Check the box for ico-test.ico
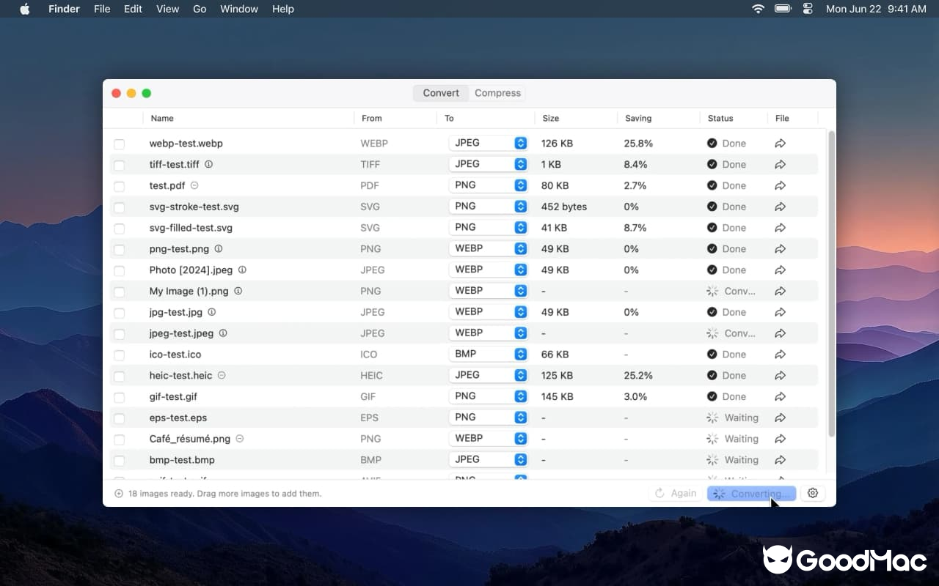 (120, 355)
